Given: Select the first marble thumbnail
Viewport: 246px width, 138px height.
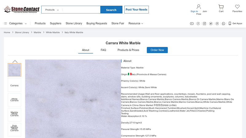Looking at the screenshot, I should (x=14, y=70).
